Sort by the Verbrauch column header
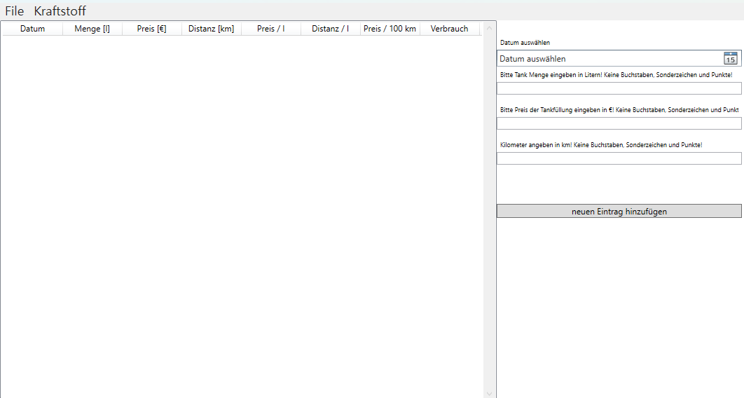This screenshot has height=398, width=744. tap(449, 29)
